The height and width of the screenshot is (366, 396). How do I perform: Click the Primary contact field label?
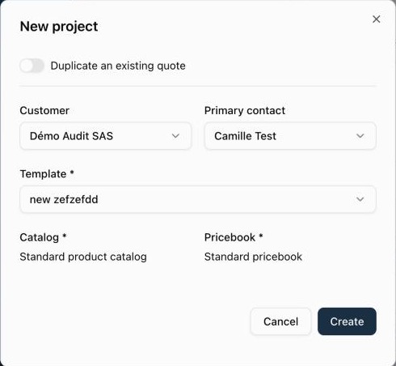point(245,111)
